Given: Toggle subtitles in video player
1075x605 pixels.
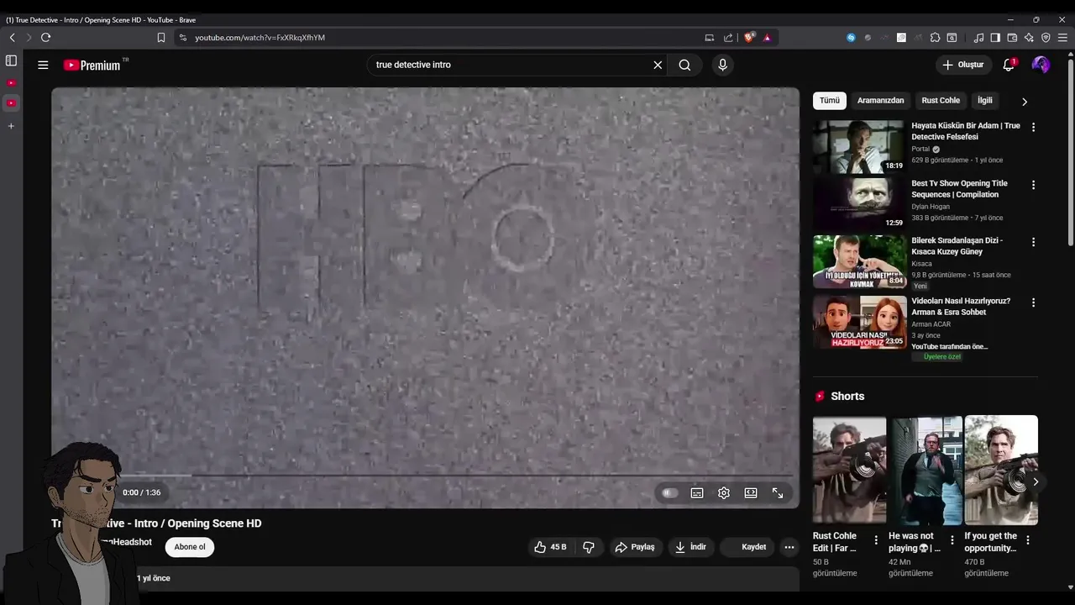Looking at the screenshot, I should (697, 493).
